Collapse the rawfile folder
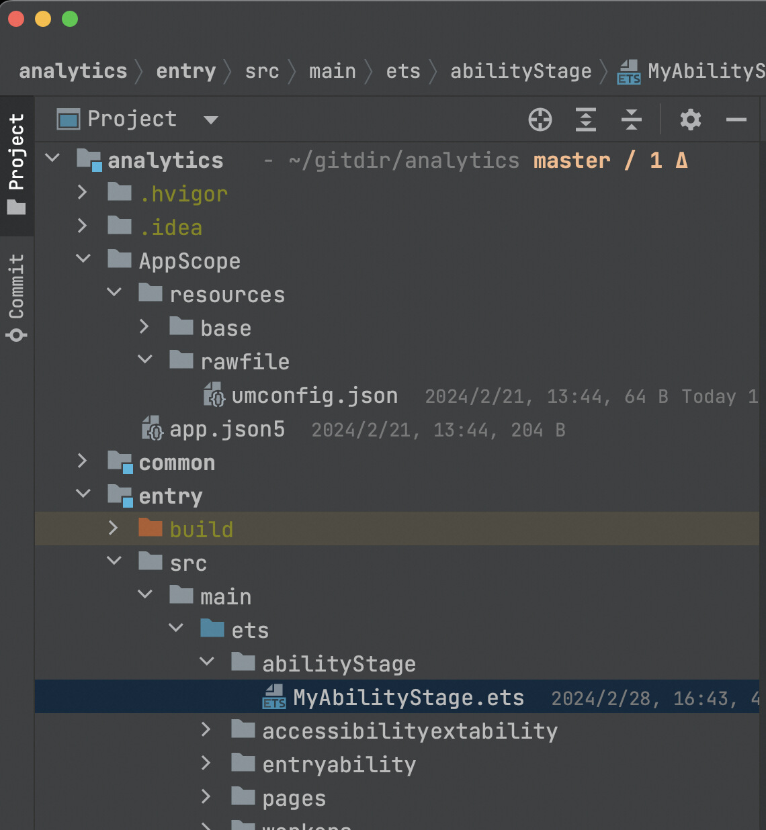The width and height of the screenshot is (766, 830). 145,359
